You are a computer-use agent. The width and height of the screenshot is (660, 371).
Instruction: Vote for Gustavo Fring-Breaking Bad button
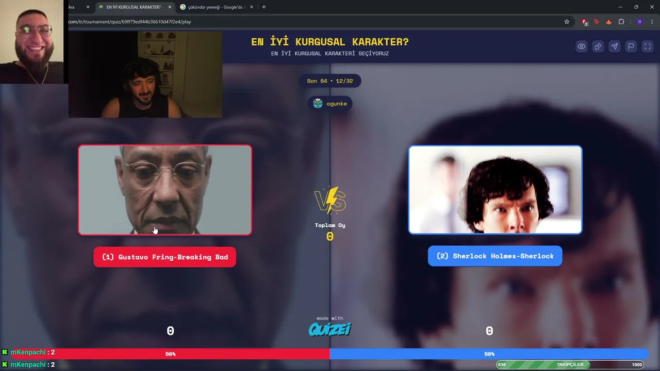point(165,257)
